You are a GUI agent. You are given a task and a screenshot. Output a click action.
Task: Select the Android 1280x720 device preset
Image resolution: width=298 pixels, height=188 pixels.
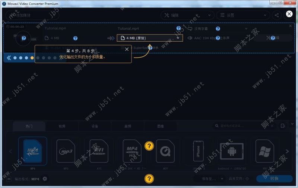(232, 151)
